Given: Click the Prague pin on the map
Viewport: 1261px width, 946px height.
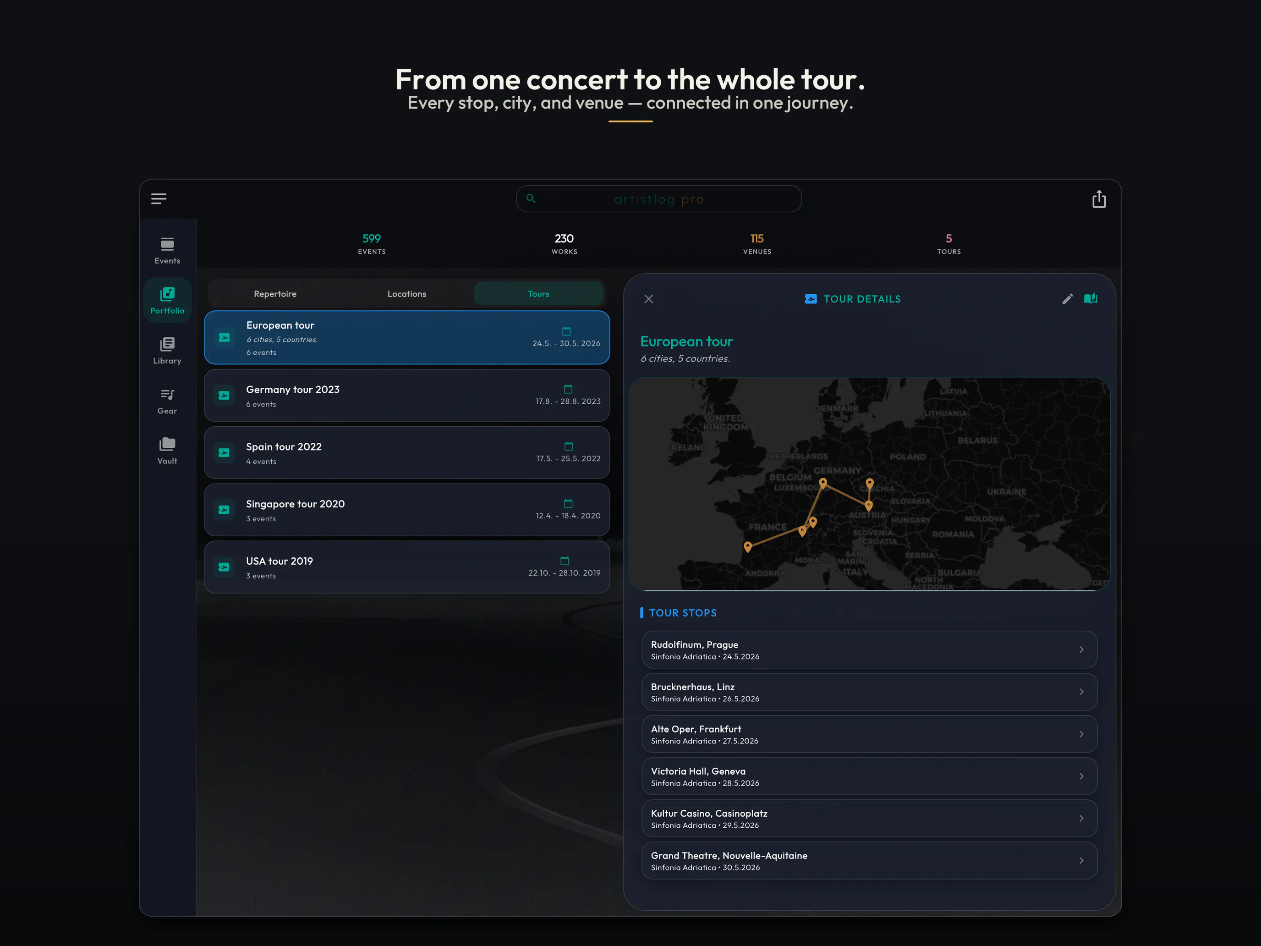Looking at the screenshot, I should tap(869, 484).
